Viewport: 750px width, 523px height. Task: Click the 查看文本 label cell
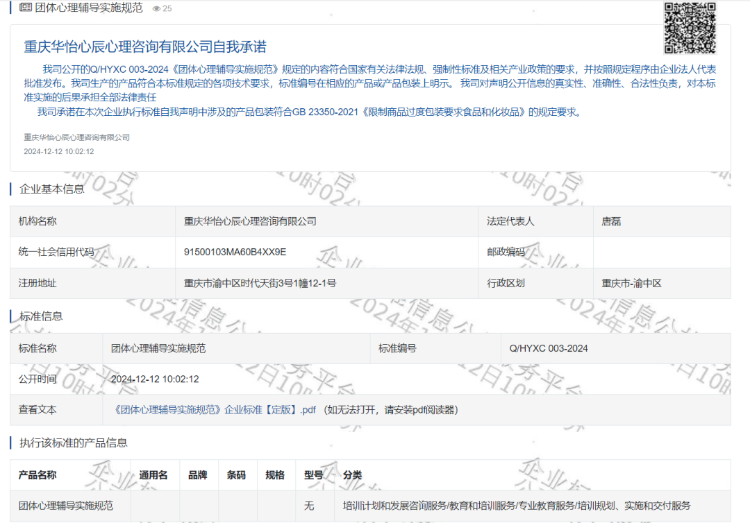pos(56,410)
